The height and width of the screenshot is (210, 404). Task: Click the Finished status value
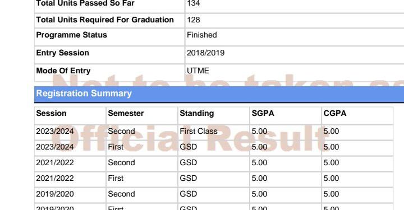tap(202, 35)
